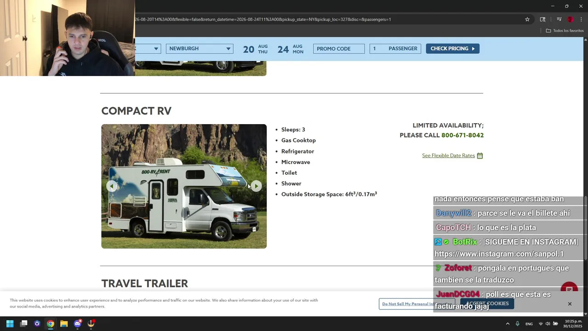Call the 800-671-8042 phone link

click(463, 135)
